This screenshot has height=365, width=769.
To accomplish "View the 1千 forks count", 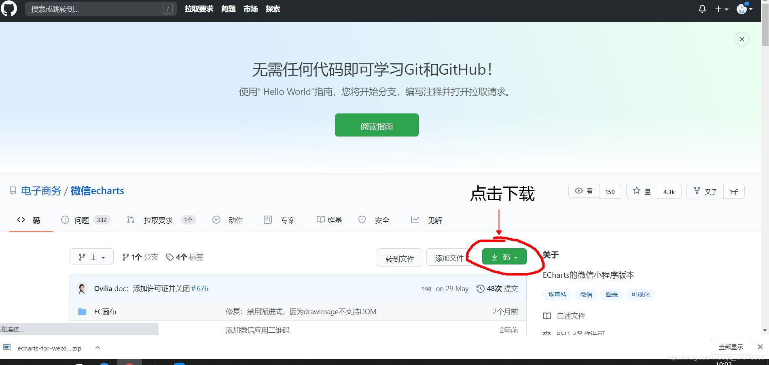I will pyautogui.click(x=734, y=191).
